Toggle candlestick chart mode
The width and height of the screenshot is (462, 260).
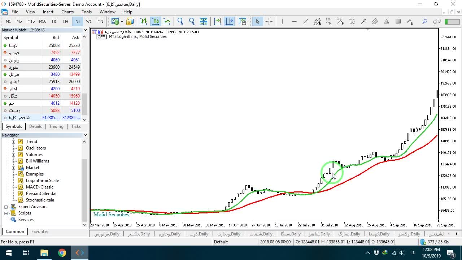(155, 21)
